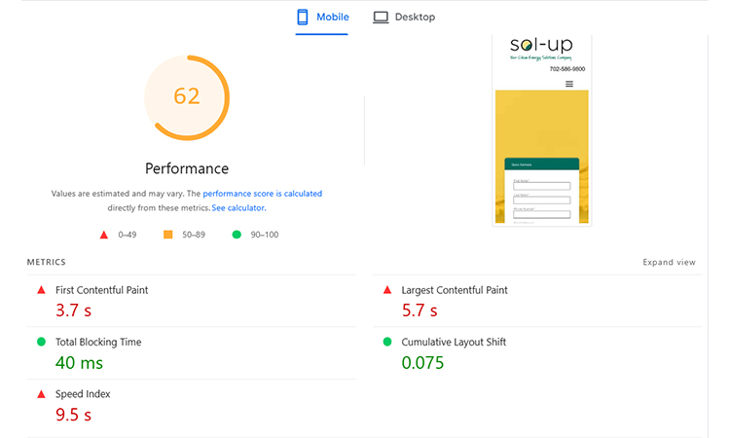Expand the metrics view
The height and width of the screenshot is (438, 730).
coord(669,262)
